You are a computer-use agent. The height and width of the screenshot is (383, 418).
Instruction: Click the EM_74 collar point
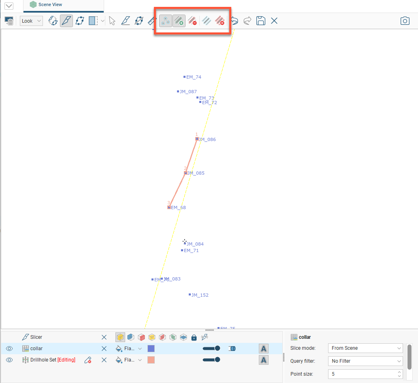click(x=184, y=77)
